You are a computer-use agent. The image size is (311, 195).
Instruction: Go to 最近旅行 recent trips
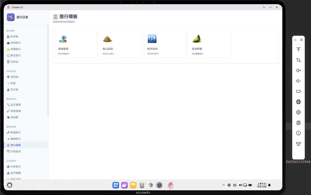pos(26,55)
